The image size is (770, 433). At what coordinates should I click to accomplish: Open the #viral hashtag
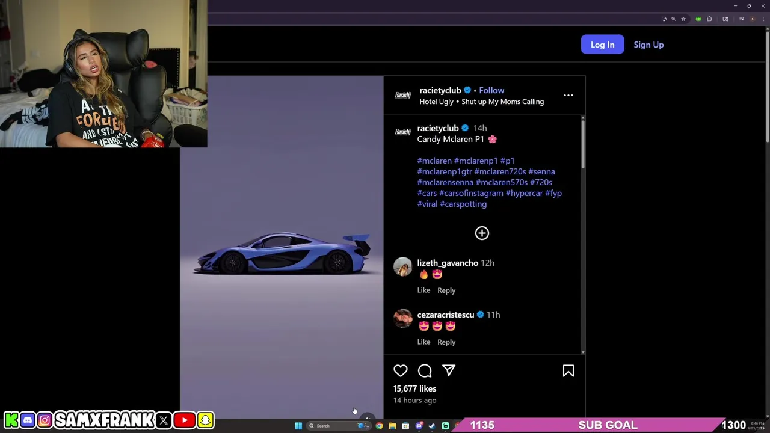pyautogui.click(x=427, y=204)
